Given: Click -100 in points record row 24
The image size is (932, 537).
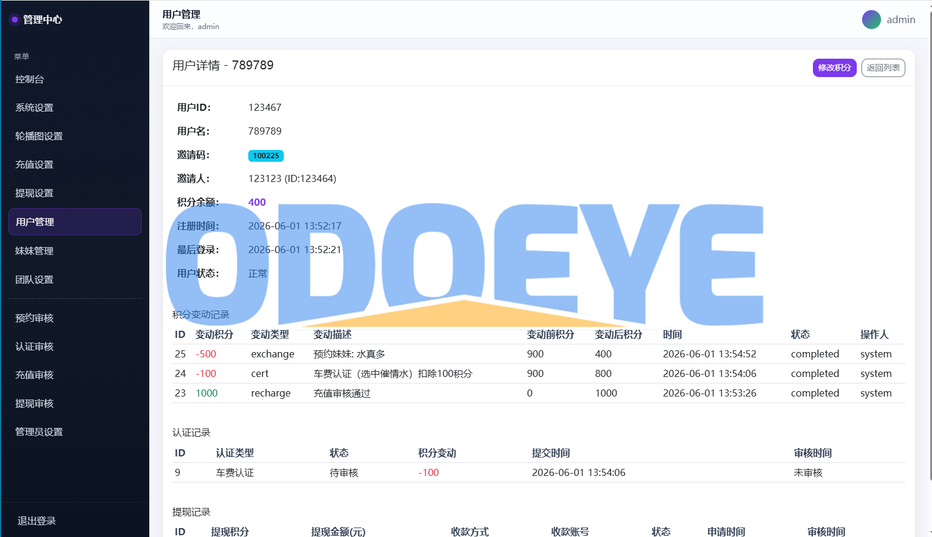Looking at the screenshot, I should pyautogui.click(x=206, y=373).
